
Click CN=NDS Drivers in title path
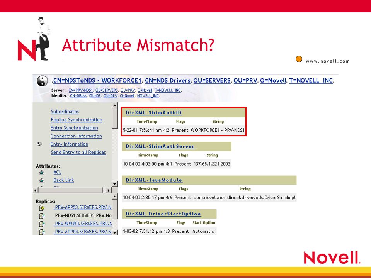(168, 81)
